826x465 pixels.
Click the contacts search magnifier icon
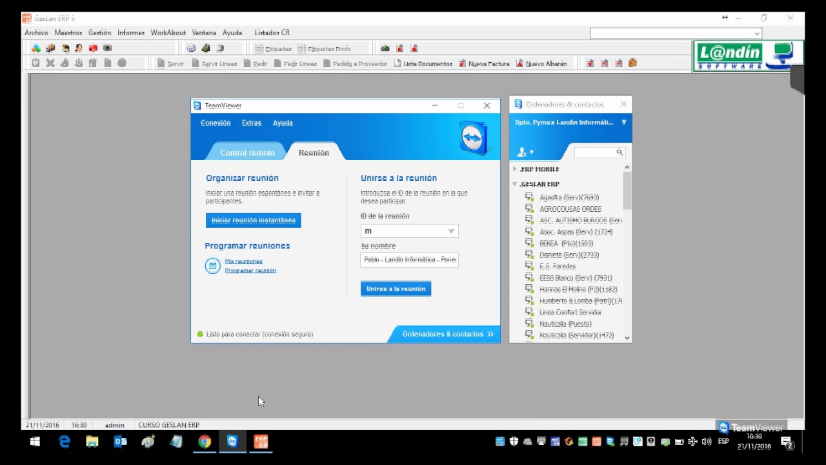click(619, 152)
